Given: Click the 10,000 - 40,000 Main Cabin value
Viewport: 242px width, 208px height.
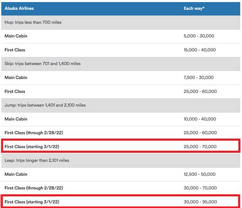Looking at the screenshot, I should 200,119.
